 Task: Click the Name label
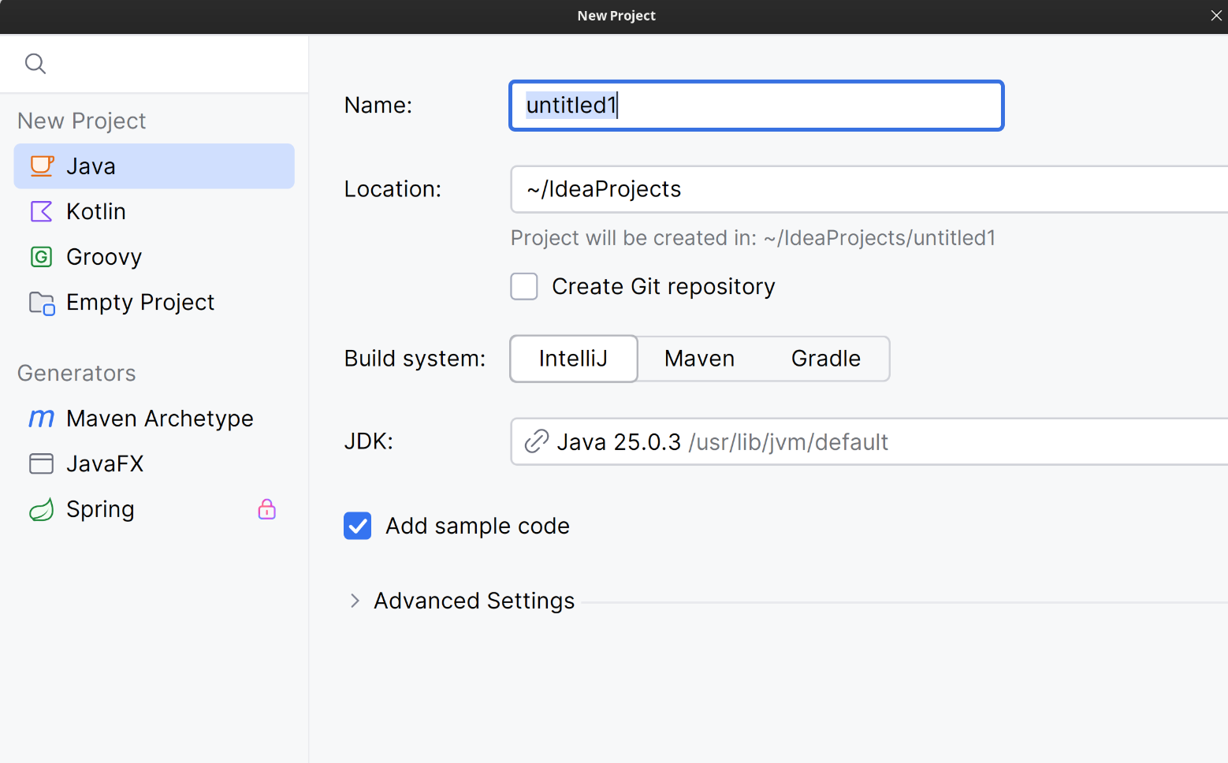pyautogui.click(x=378, y=106)
